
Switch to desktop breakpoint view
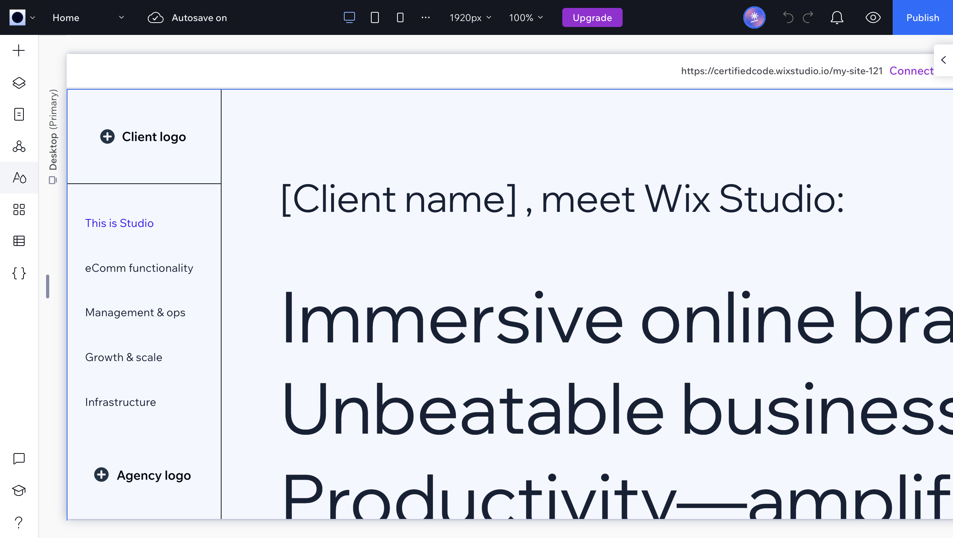click(349, 17)
